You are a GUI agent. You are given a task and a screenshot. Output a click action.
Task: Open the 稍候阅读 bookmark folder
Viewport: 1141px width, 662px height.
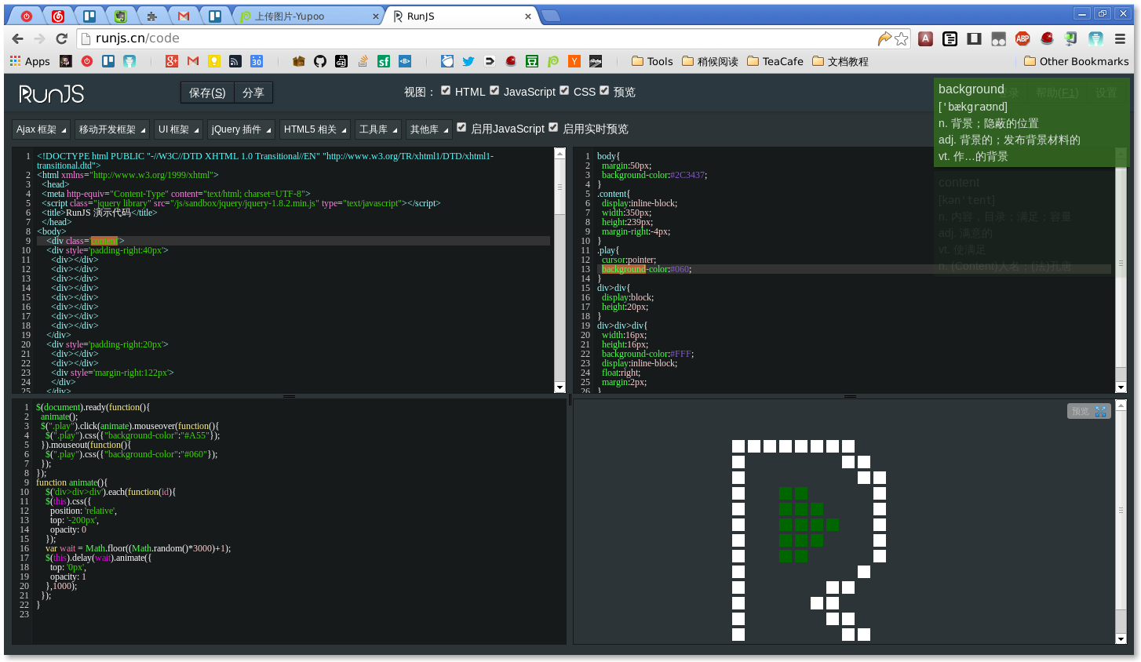(x=710, y=61)
